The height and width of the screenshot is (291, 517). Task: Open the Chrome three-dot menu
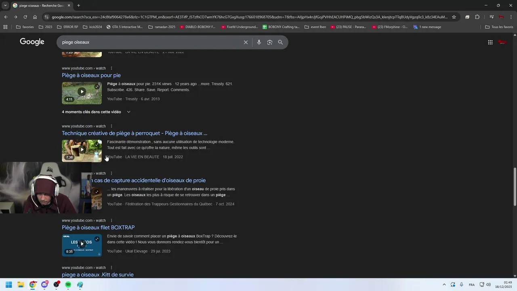pos(511,17)
